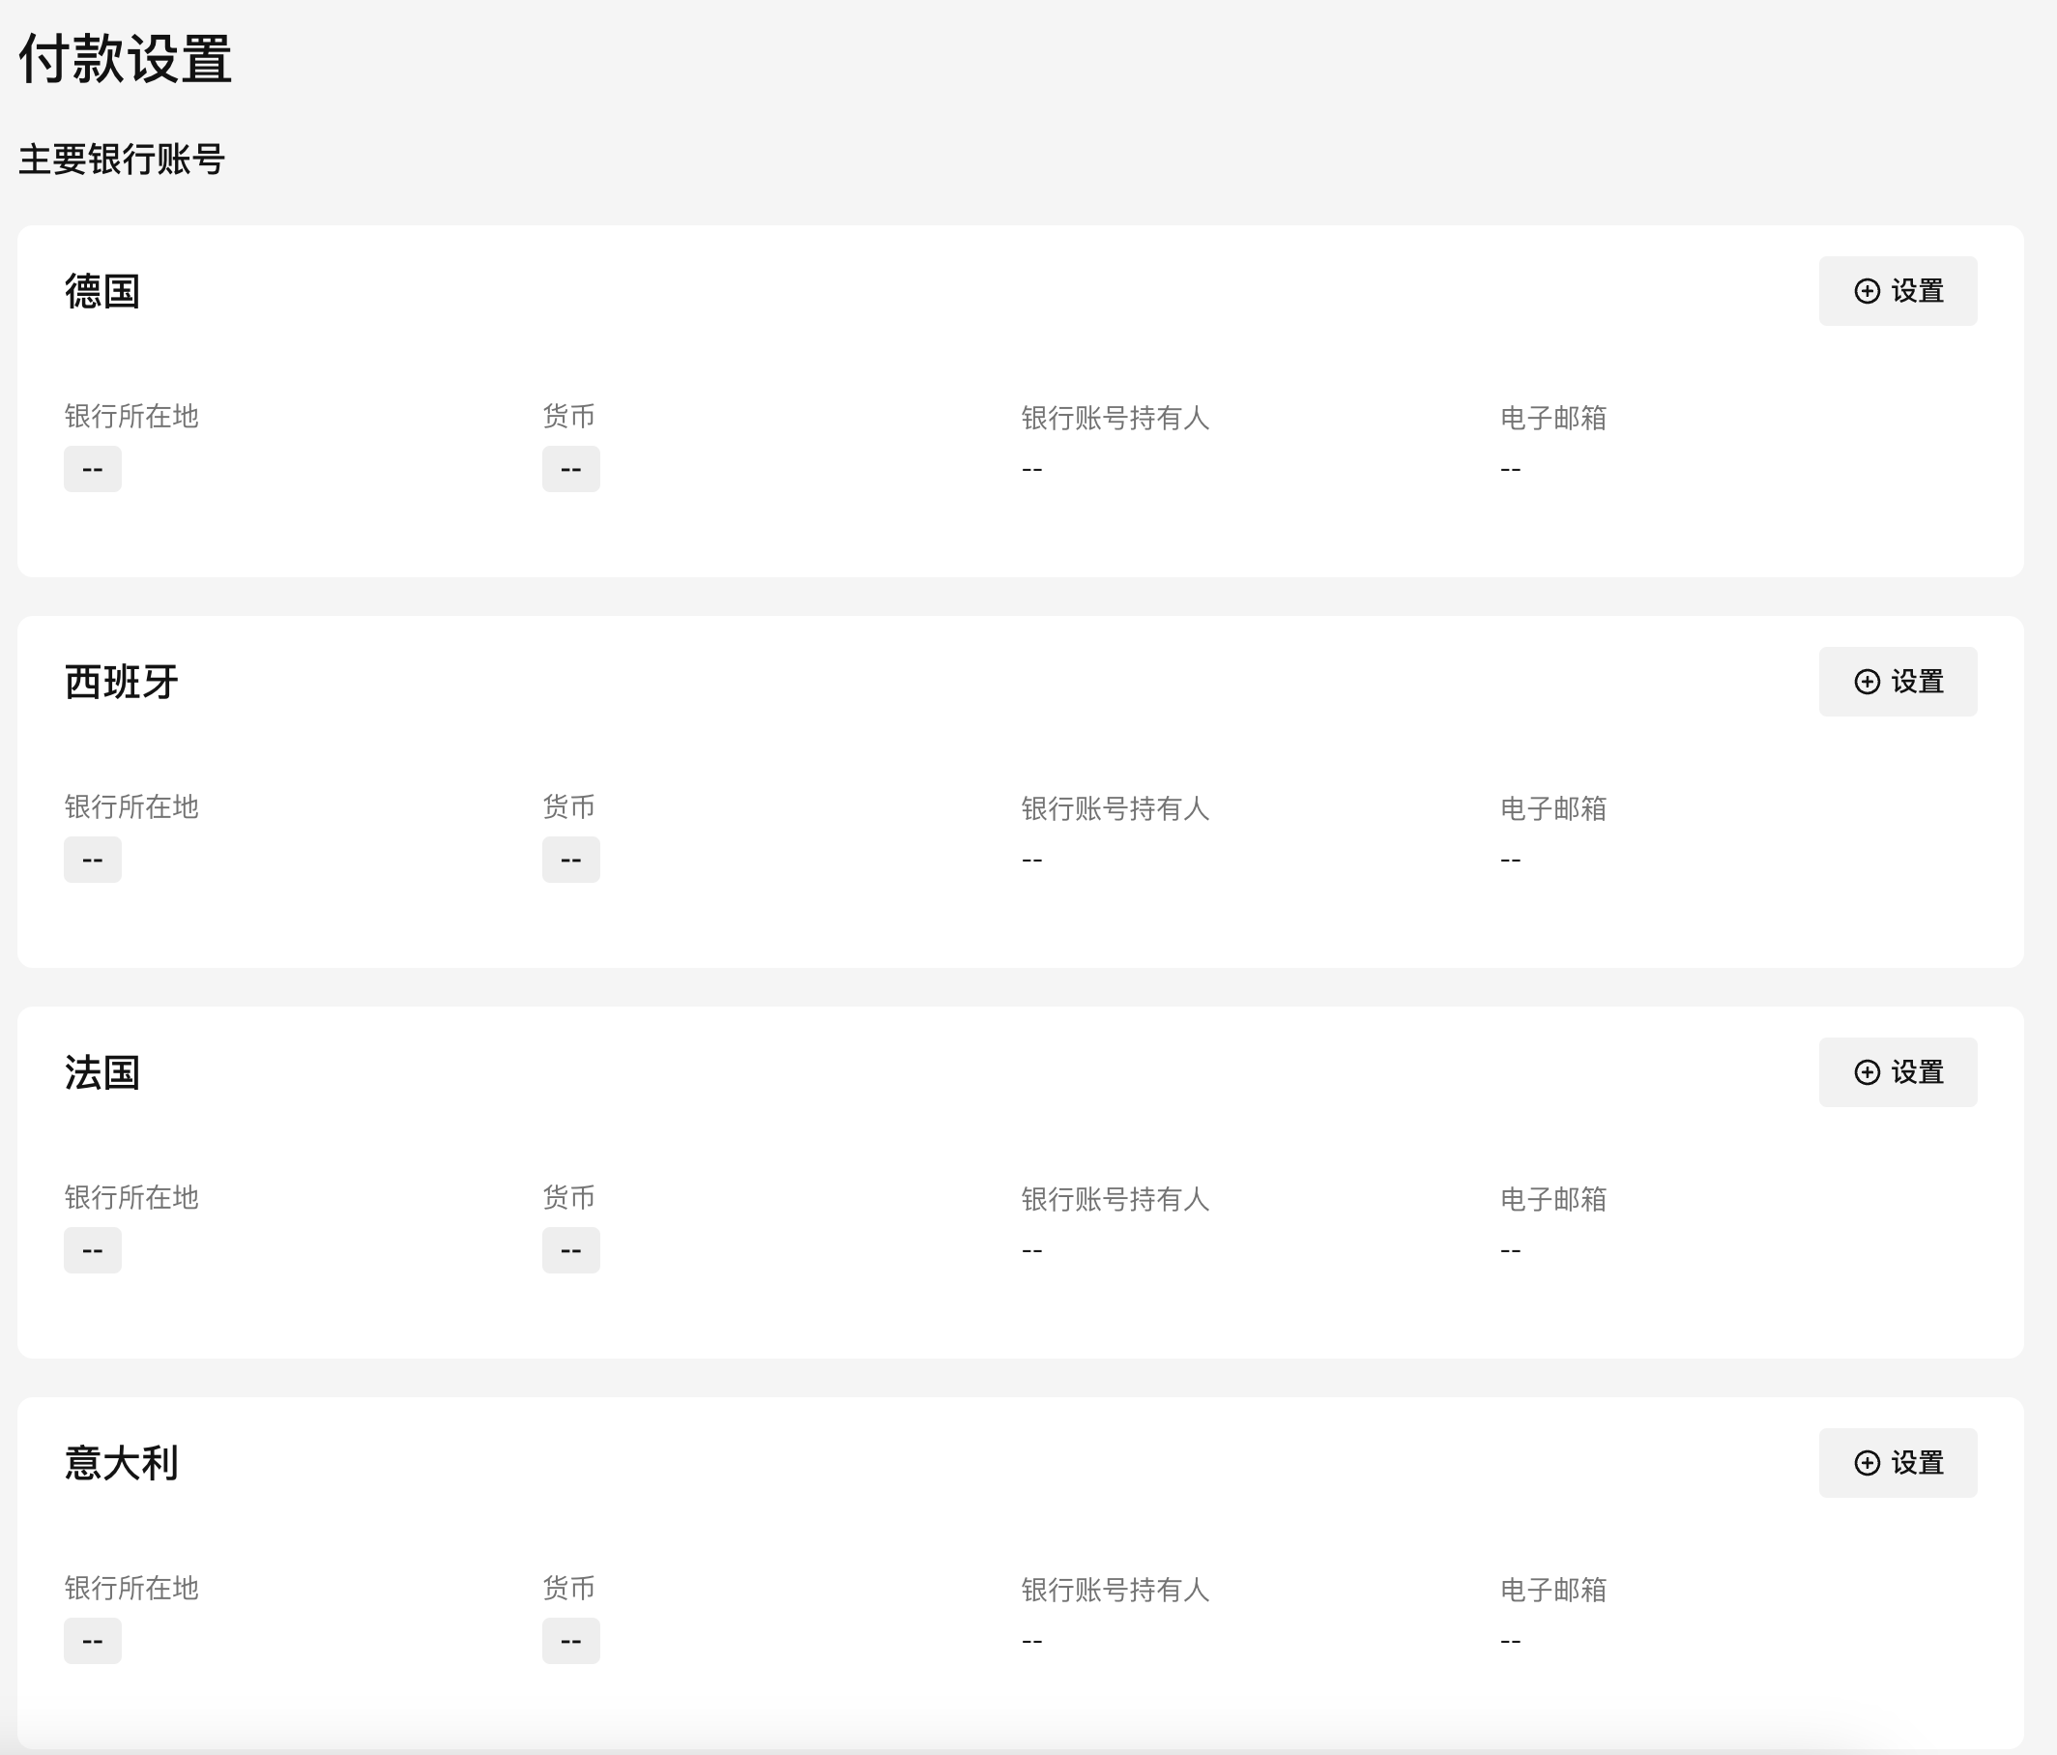Click the 德国 card title
Viewport: 2057px width, 1755px height.
tap(102, 292)
